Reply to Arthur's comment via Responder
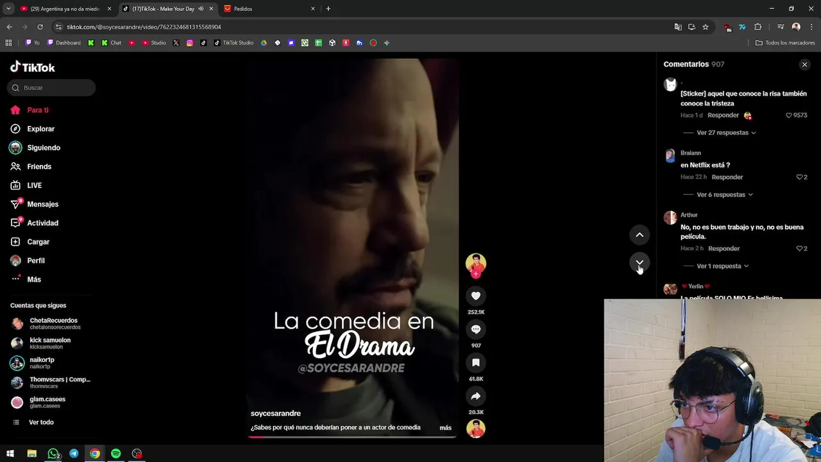Viewport: 821px width, 462px height. pyautogui.click(x=724, y=248)
